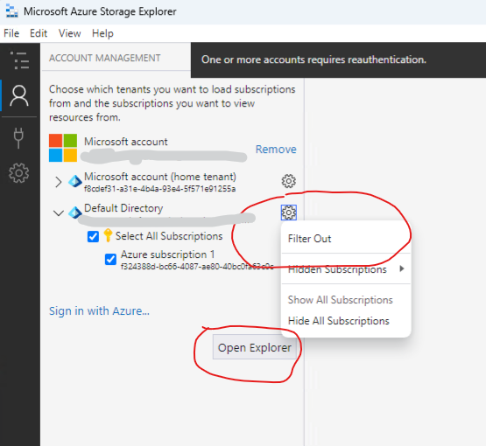Screen dimensions: 486x446
Task: Open the Connect plug icon in sidebar
Action: 18,137
